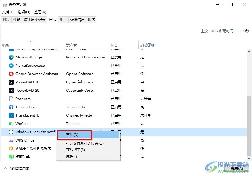Switch to the 性能 tab
Image resolution: width=252 pixels, height=176 pixels.
17,20
